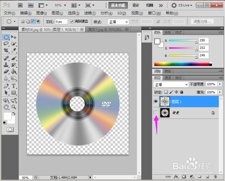This screenshot has width=225, height=181.
Task: Choose New Selection mode
Action: coord(22,22)
